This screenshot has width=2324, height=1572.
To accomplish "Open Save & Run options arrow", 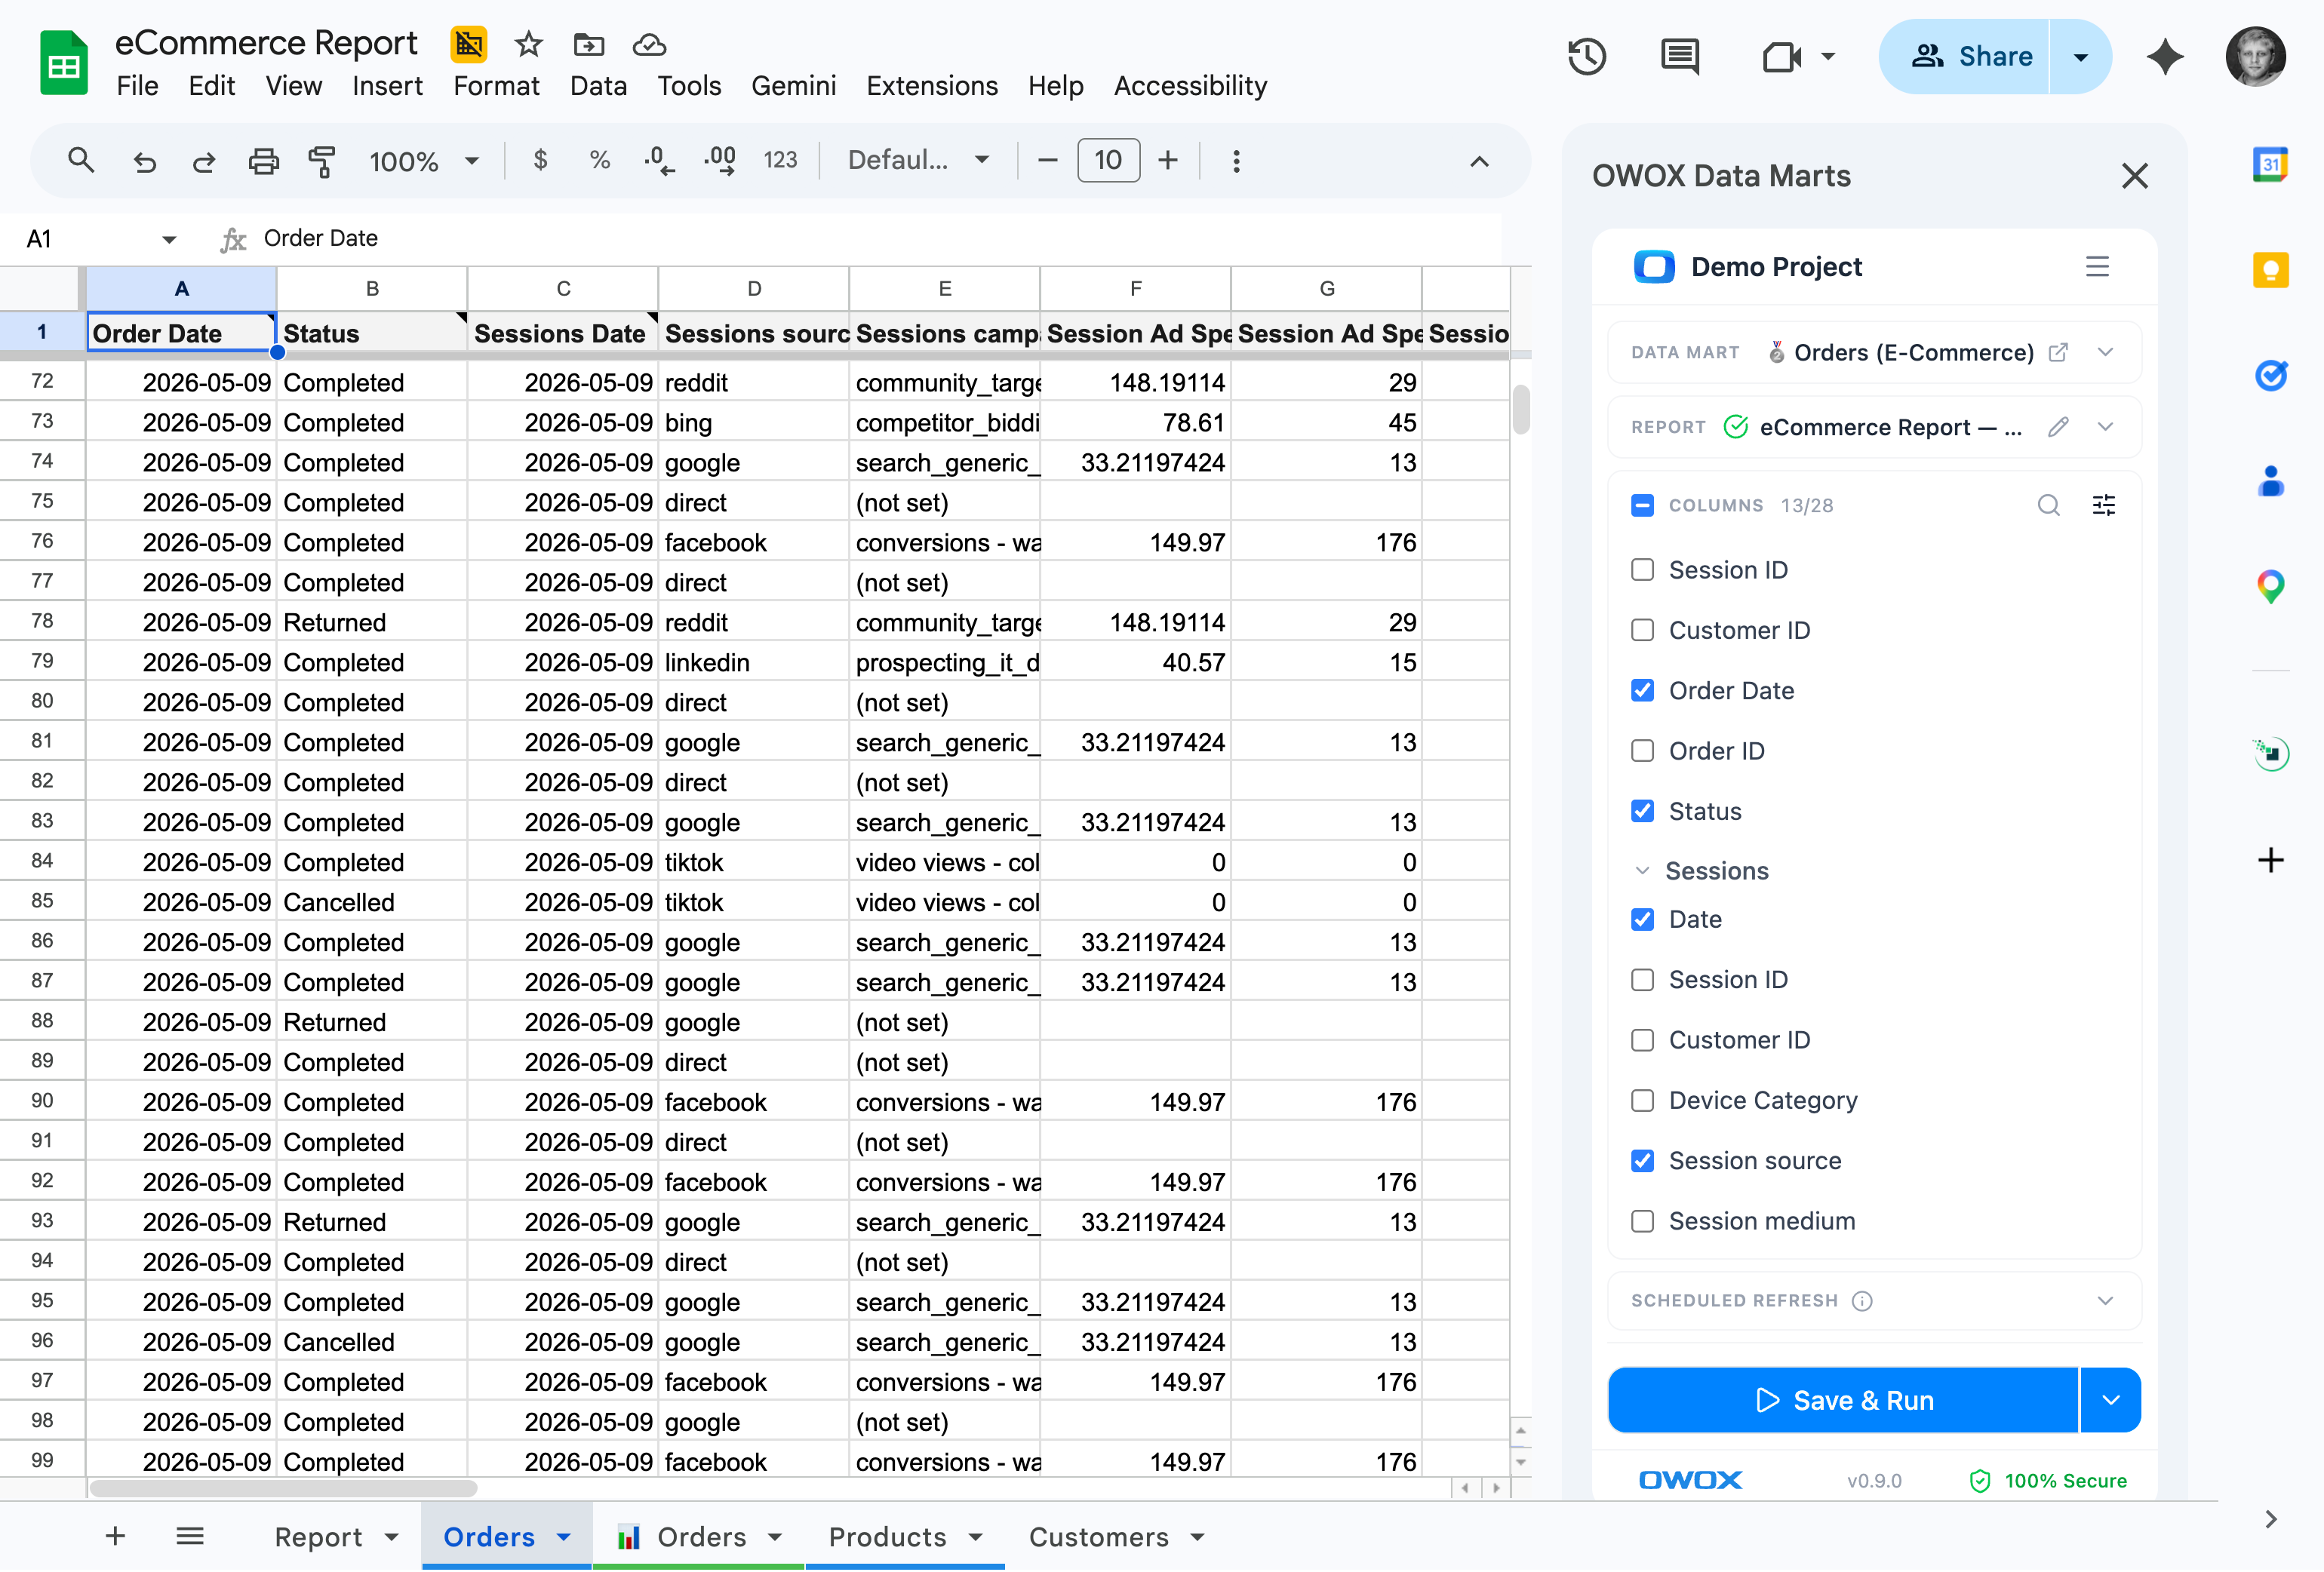I will (2110, 1400).
